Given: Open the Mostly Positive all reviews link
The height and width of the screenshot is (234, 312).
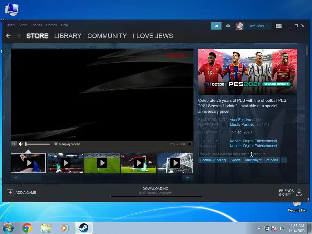Looking at the screenshot, I should (x=242, y=125).
